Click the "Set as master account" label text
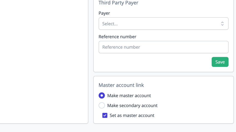 pos(132,116)
